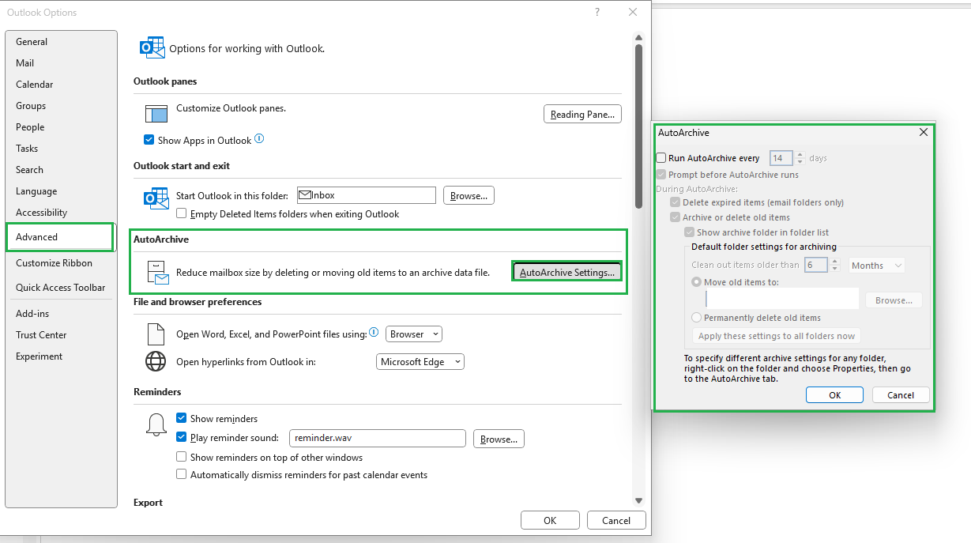This screenshot has width=971, height=543.
Task: Click Browse next to Inbox start folder
Action: 469,195
